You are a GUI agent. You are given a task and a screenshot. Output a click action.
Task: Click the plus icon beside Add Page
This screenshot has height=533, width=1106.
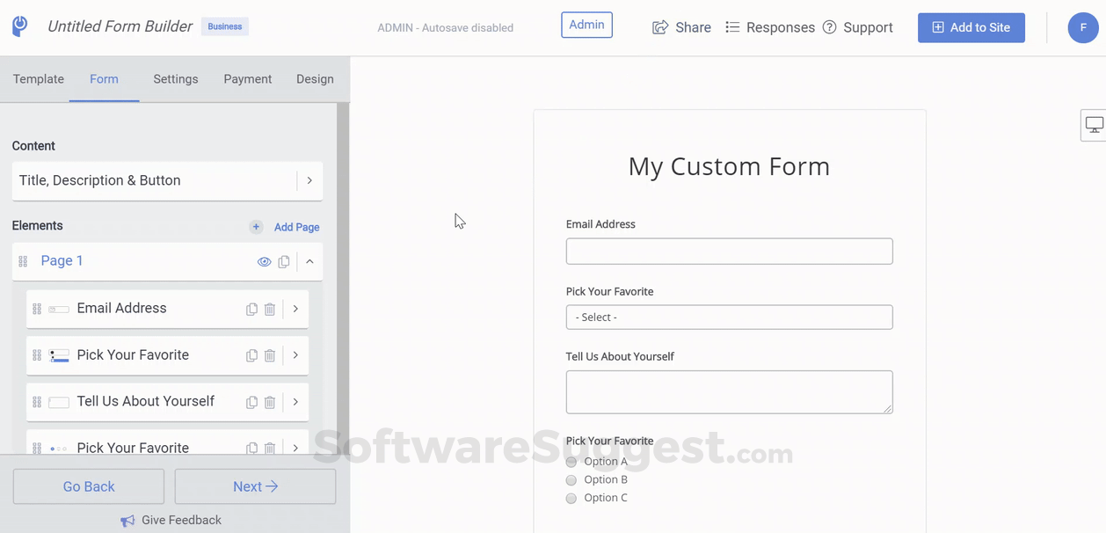[256, 227]
